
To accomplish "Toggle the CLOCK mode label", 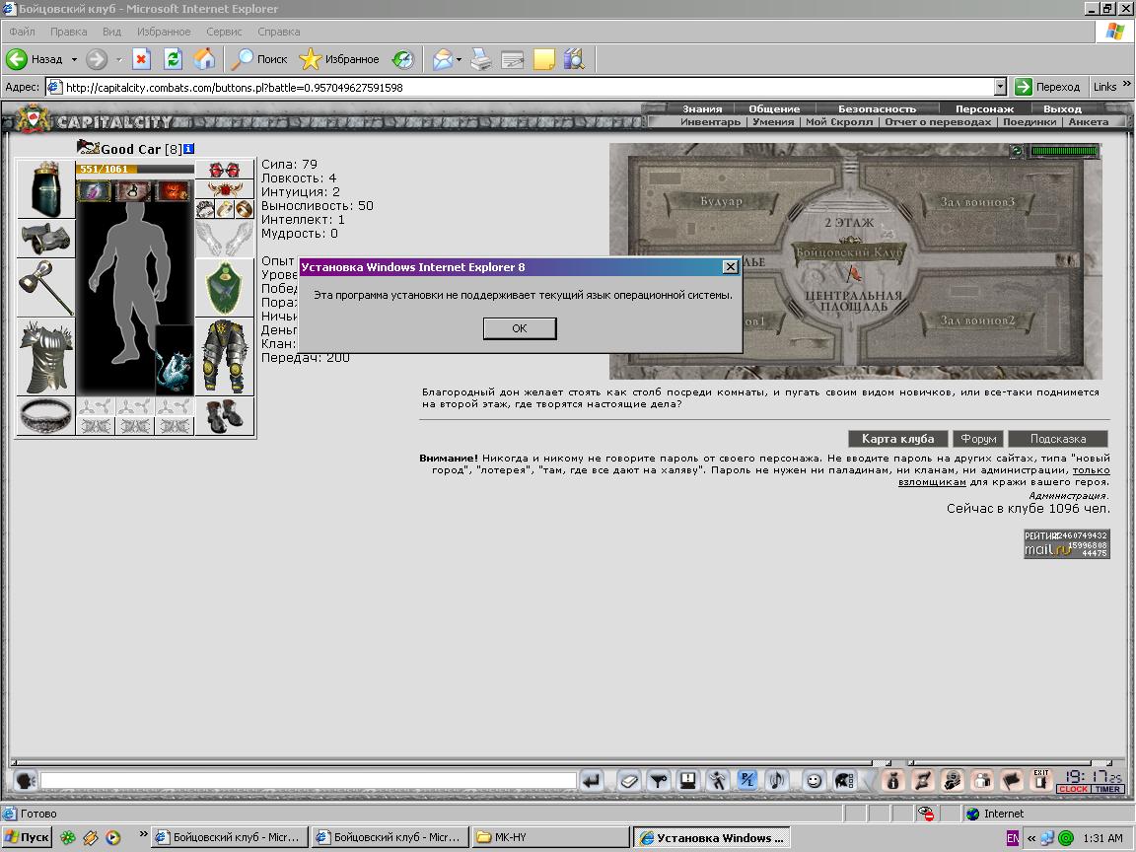I will (1073, 789).
